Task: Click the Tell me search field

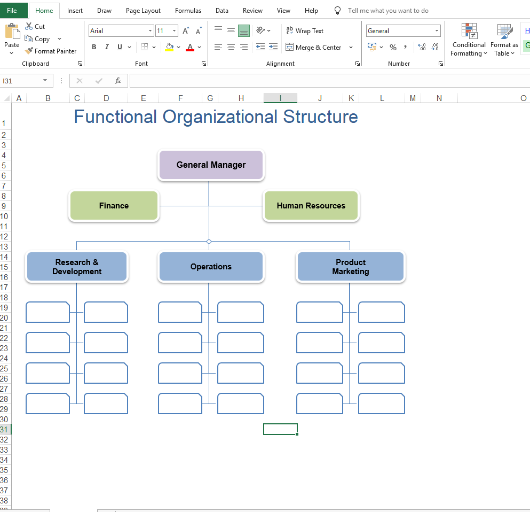Action: tap(388, 11)
